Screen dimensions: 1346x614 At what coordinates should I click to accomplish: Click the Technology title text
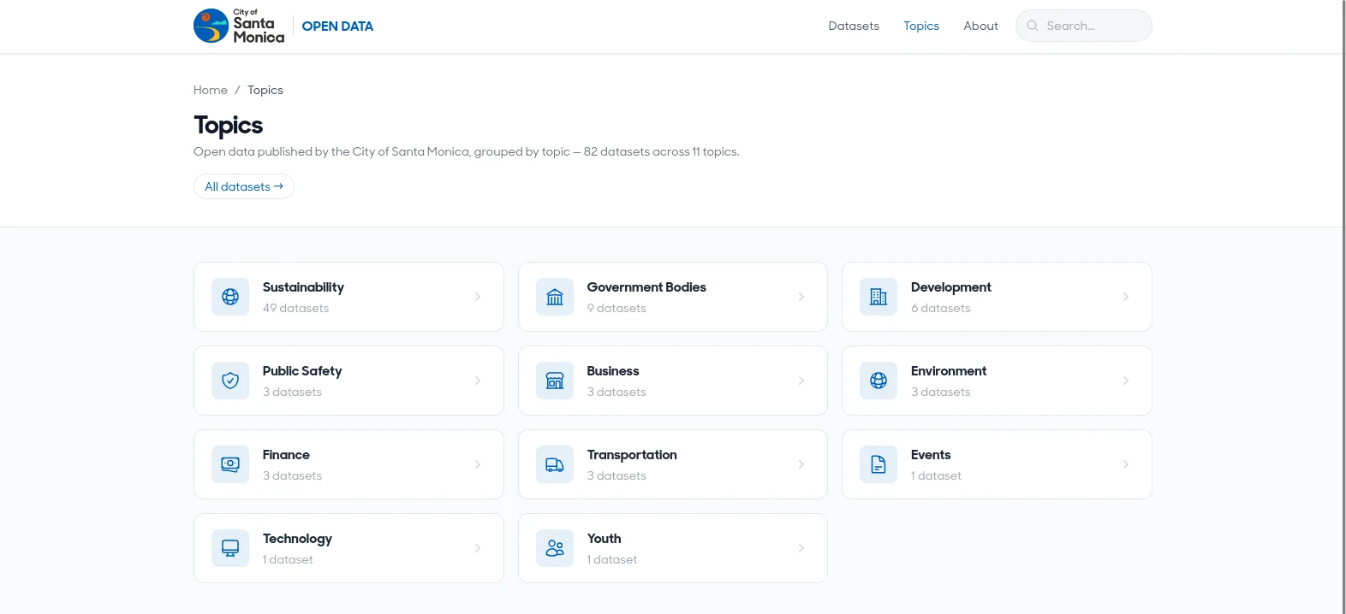pyautogui.click(x=297, y=539)
